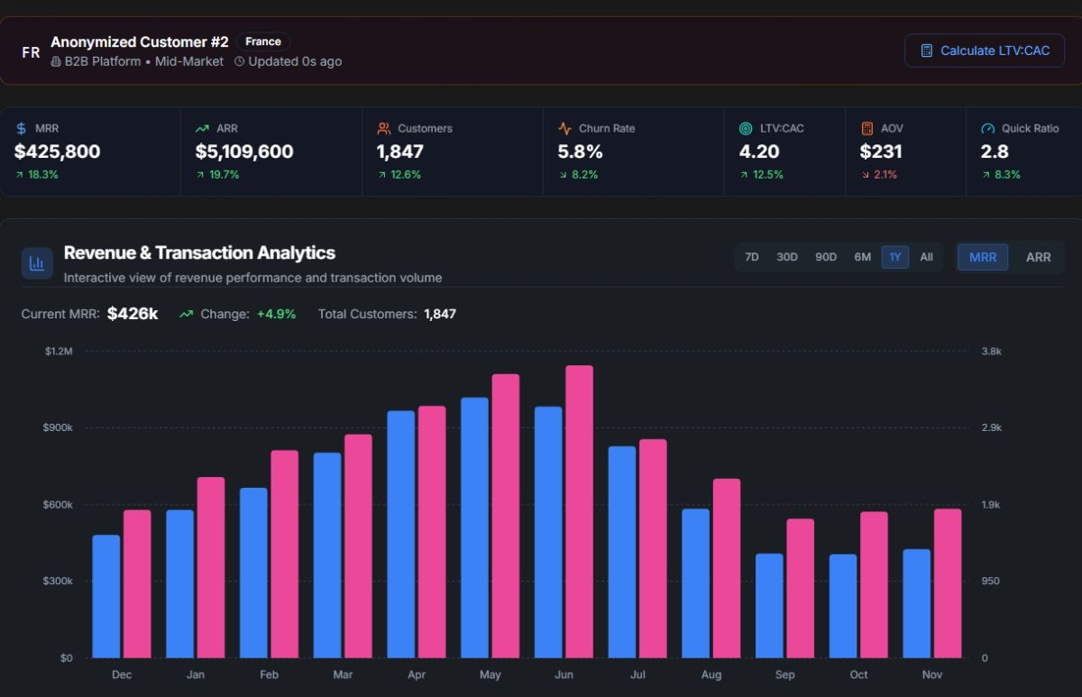Click the bar chart icon beside Revenue & Transaction Analytics

37,262
